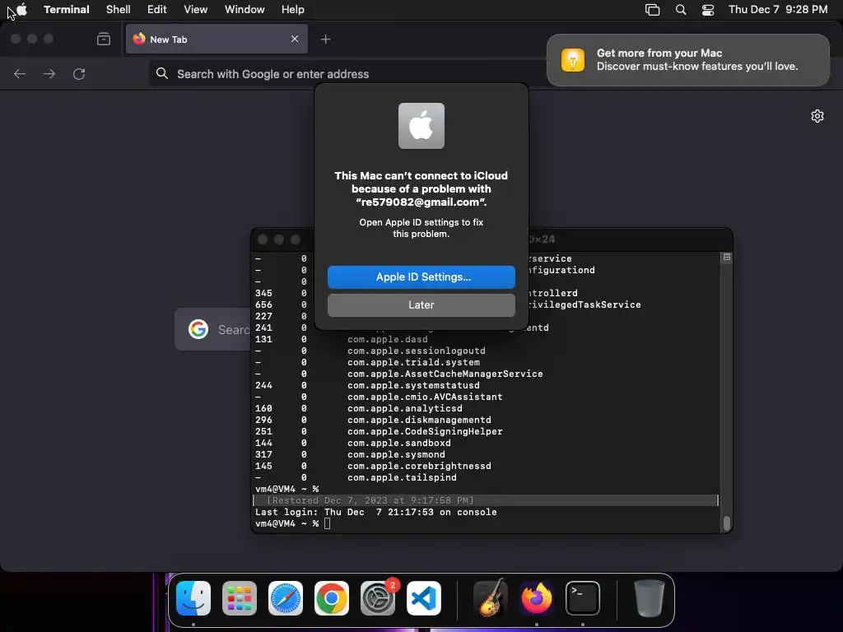This screenshot has width=843, height=632.
Task: Open the Shell menu
Action: (119, 10)
